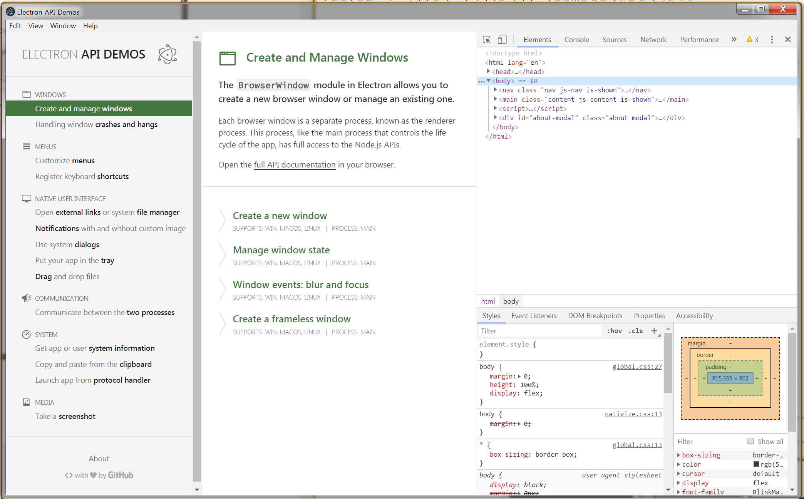The width and height of the screenshot is (804, 499).
Task: Click the Electron atom logo
Action: (167, 54)
